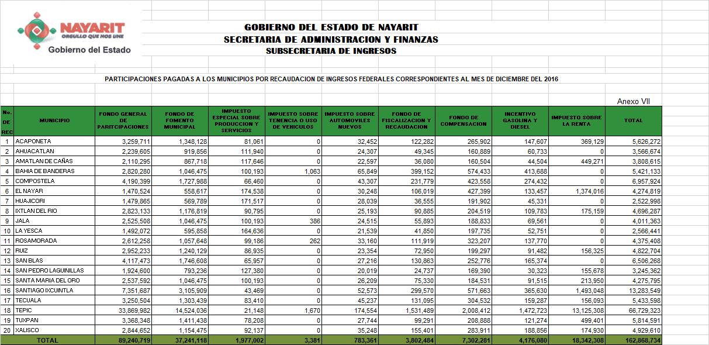Select Bahia de Banderas tenencia value 1,063
Viewport: 709px width, 345px height.
[x=313, y=171]
